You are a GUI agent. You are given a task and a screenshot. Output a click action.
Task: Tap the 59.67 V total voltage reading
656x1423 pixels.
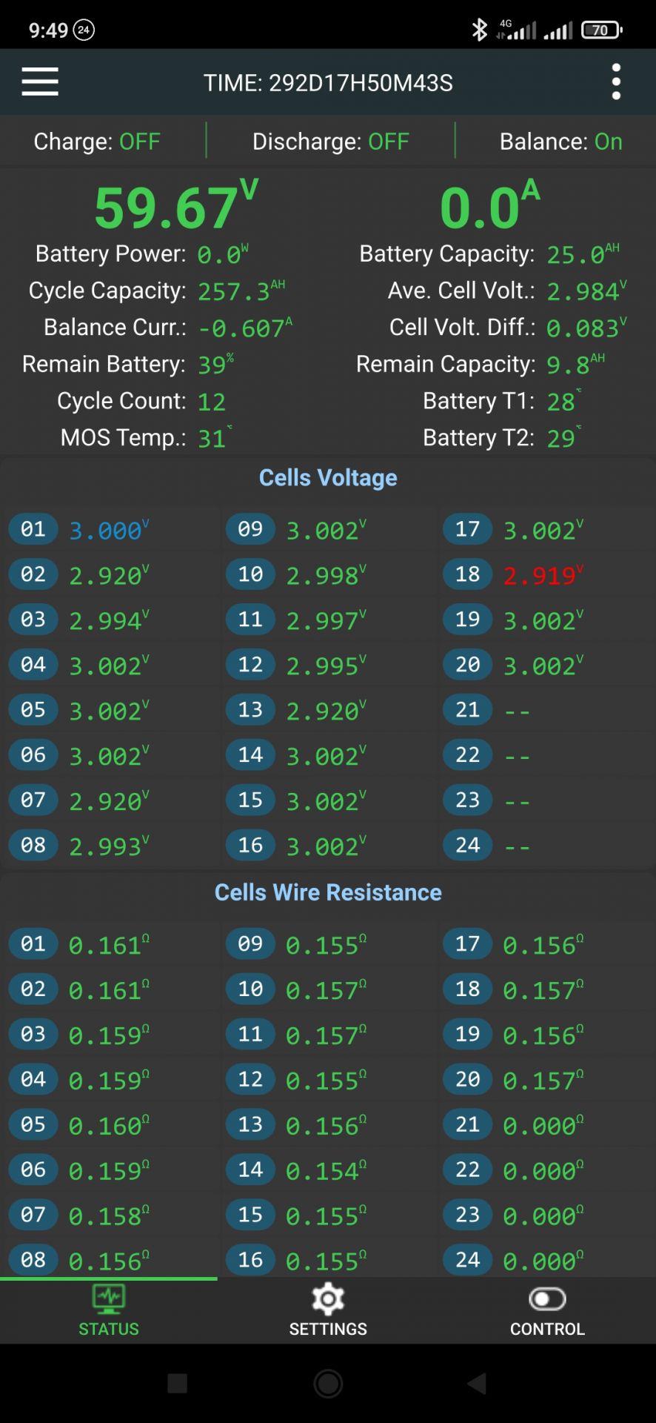pos(175,208)
